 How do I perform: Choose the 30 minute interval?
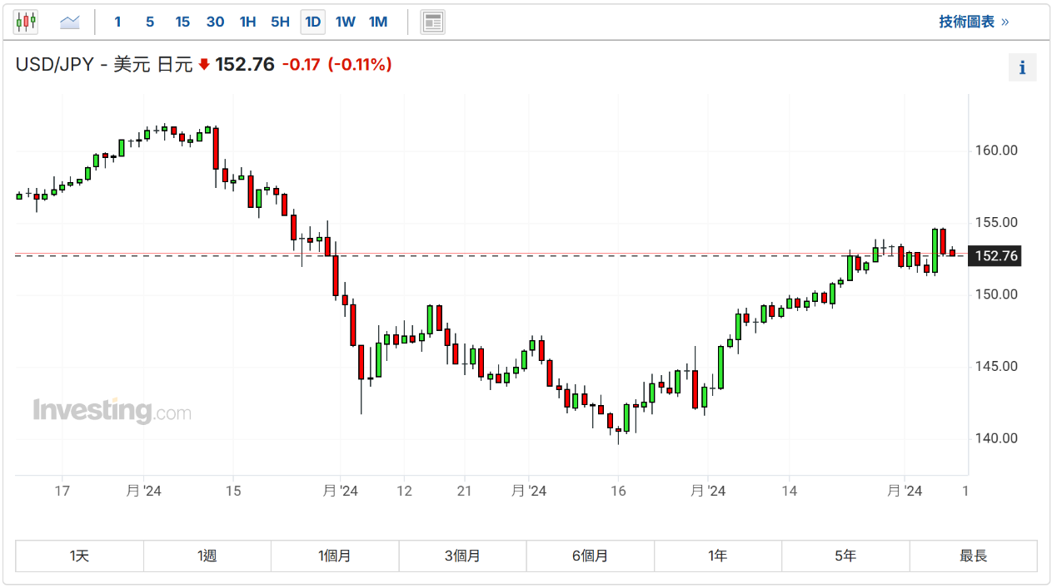[215, 22]
